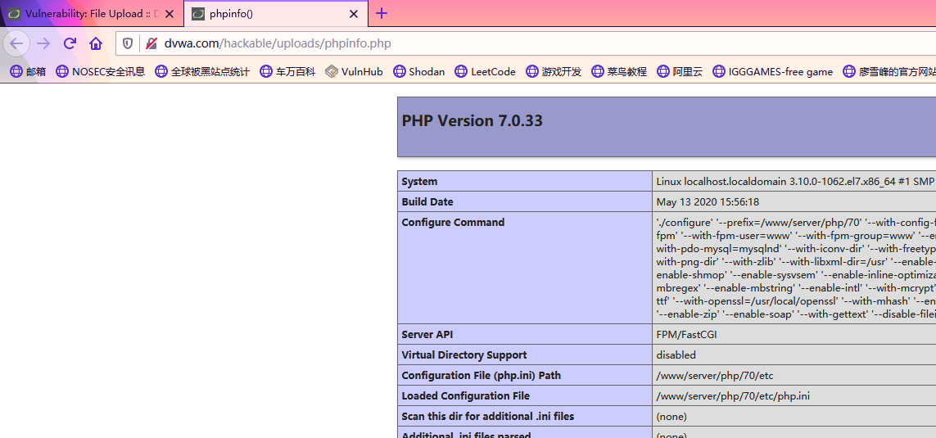Close the Vulnerability: File Upload tab
Viewport: 936px width, 438px height.
pos(170,14)
